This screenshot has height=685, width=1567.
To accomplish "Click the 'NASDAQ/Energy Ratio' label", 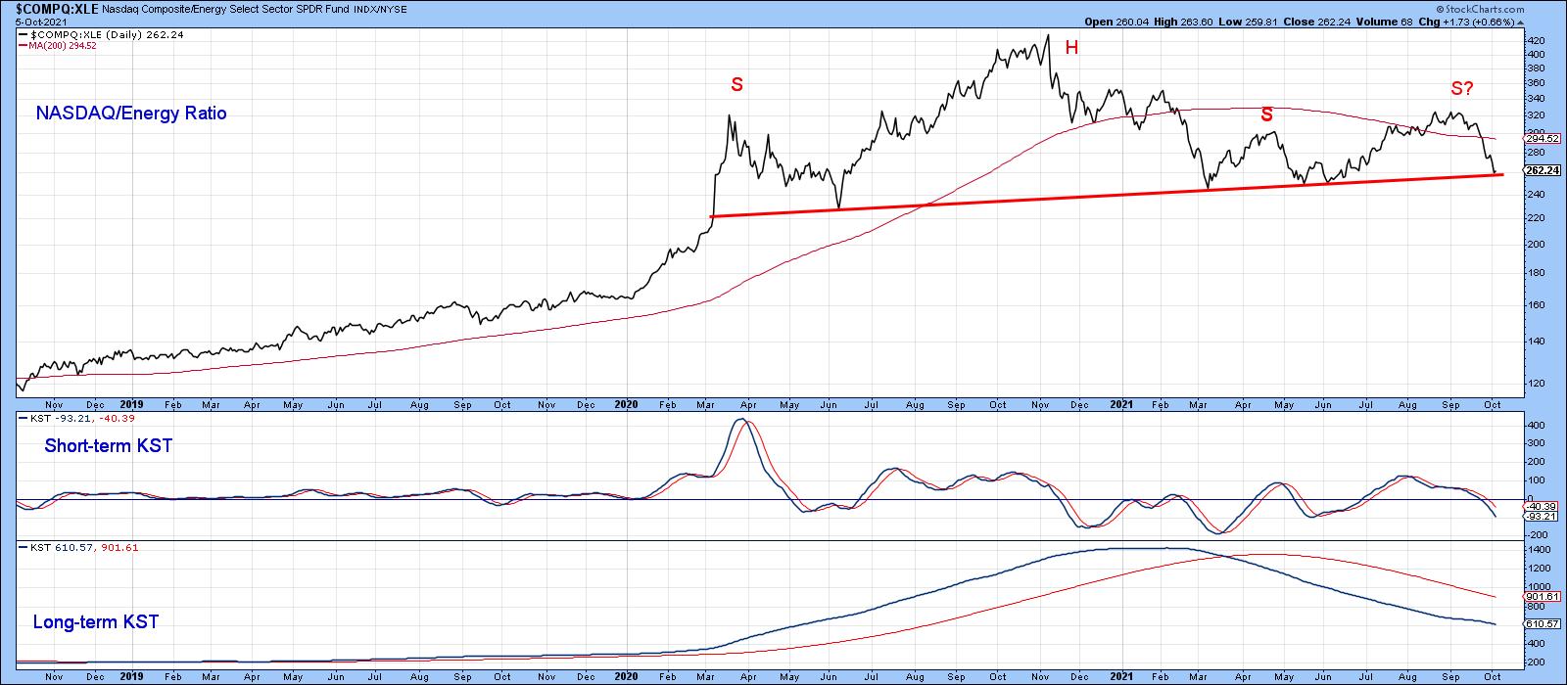I will 131,114.
